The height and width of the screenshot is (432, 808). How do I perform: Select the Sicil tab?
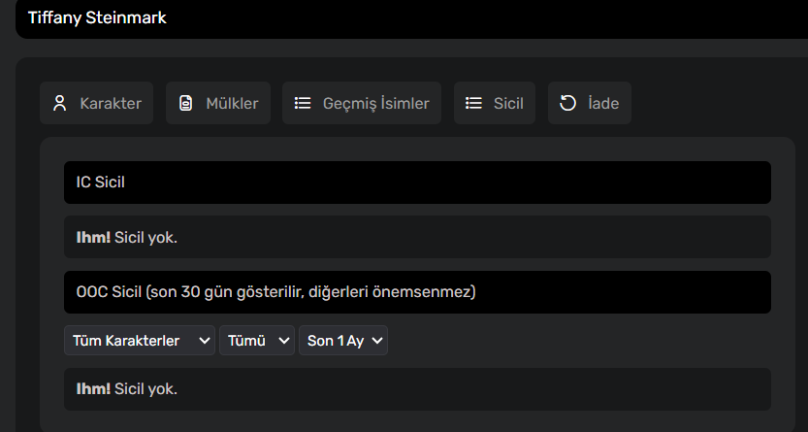point(495,103)
